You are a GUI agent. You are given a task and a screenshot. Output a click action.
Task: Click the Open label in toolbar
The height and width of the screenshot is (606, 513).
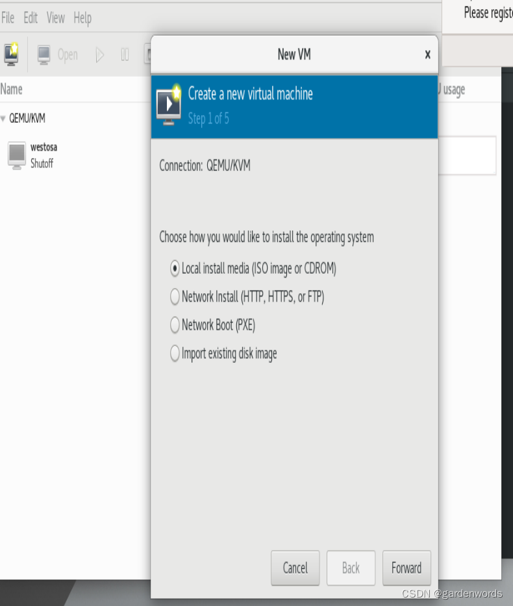(68, 55)
